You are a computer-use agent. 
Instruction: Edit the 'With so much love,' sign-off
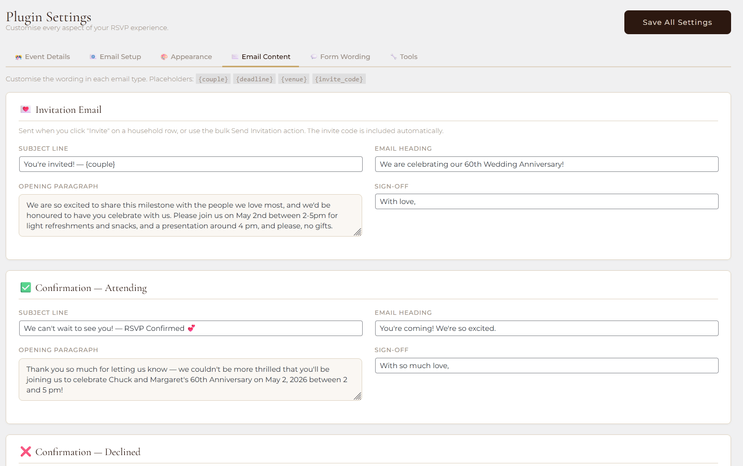tap(546, 366)
